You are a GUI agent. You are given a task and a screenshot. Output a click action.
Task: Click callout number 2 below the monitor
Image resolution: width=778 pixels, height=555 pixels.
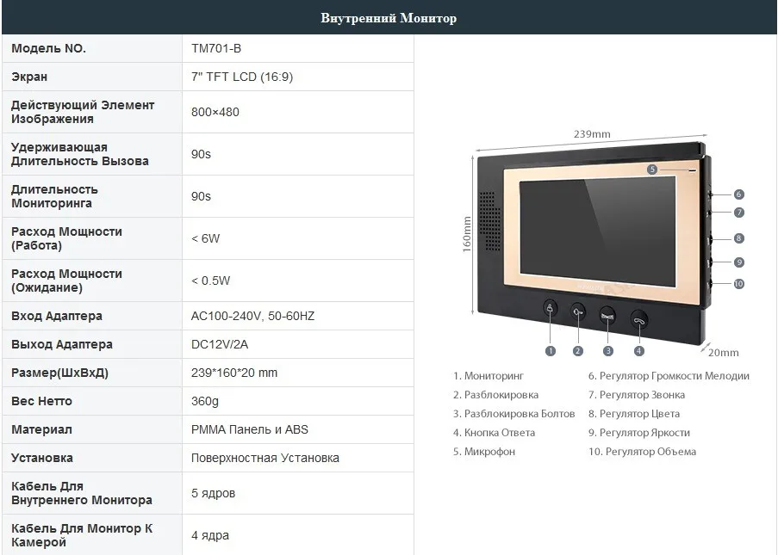[577, 351]
